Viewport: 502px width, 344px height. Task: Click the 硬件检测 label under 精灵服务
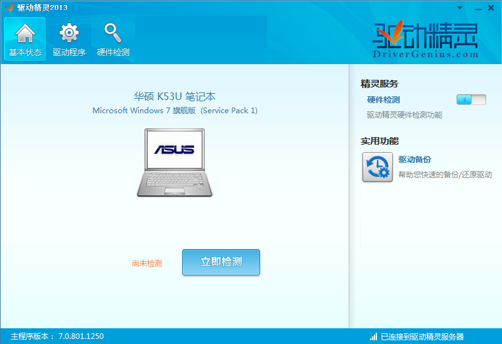383,99
